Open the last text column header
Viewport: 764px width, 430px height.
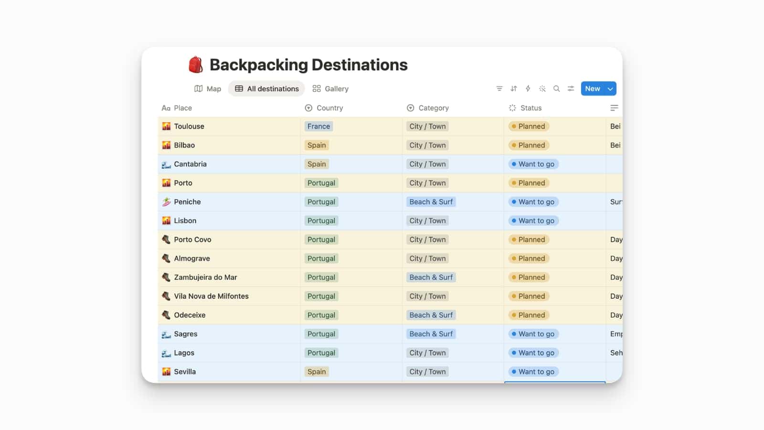614,108
